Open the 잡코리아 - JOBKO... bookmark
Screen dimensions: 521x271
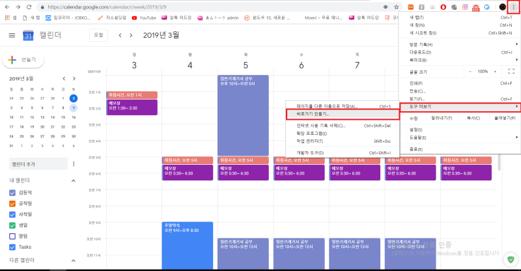(x=68, y=18)
